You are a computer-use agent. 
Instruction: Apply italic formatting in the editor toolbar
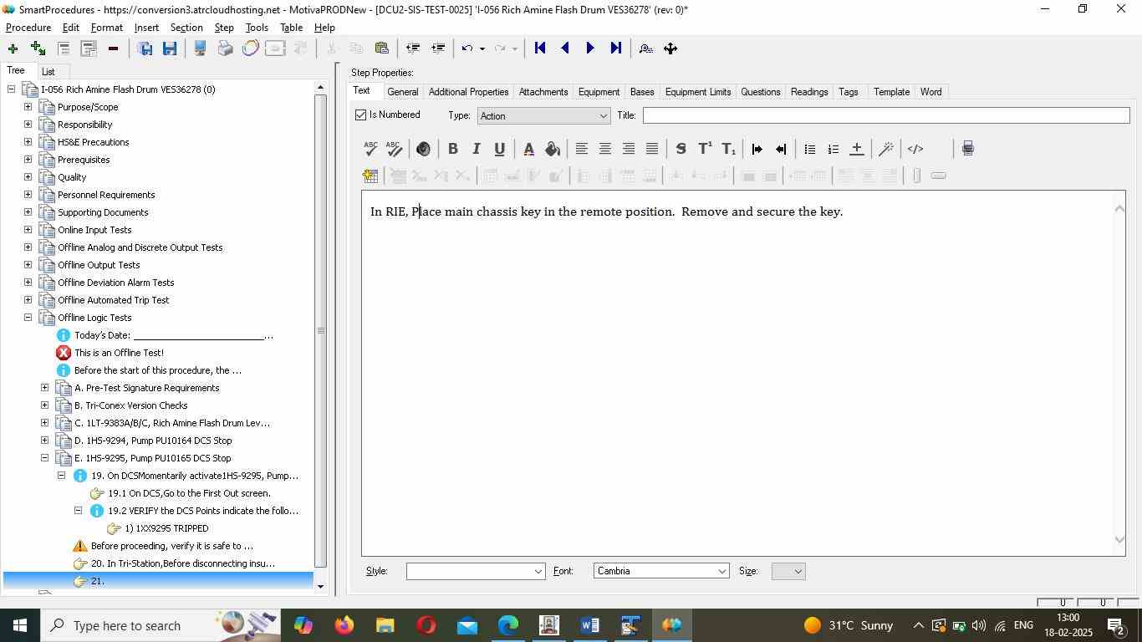pyautogui.click(x=476, y=149)
